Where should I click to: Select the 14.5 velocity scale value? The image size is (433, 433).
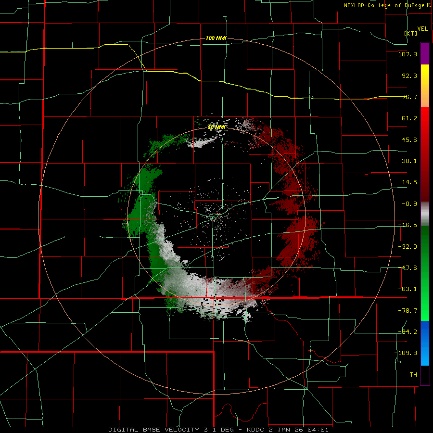(x=409, y=182)
